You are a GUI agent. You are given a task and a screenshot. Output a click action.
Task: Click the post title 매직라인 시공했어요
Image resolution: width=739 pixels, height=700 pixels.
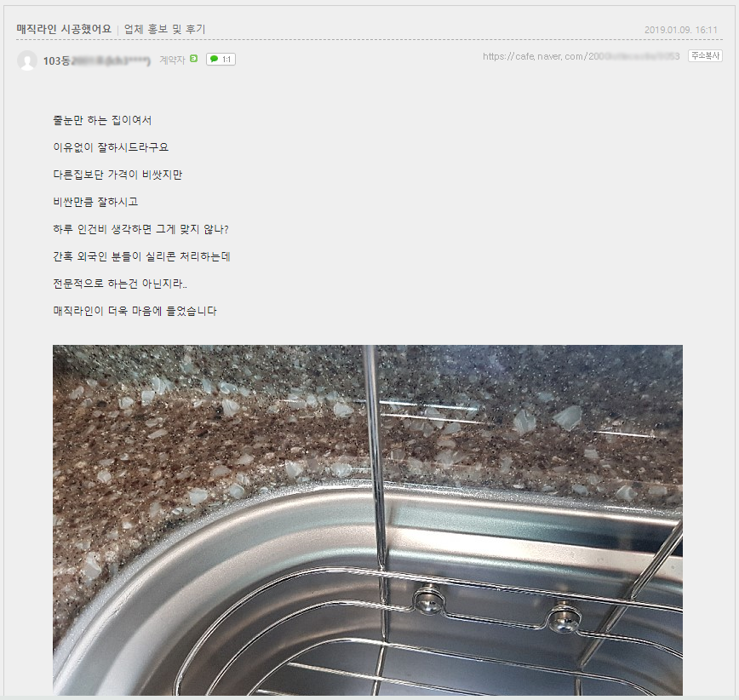64,29
